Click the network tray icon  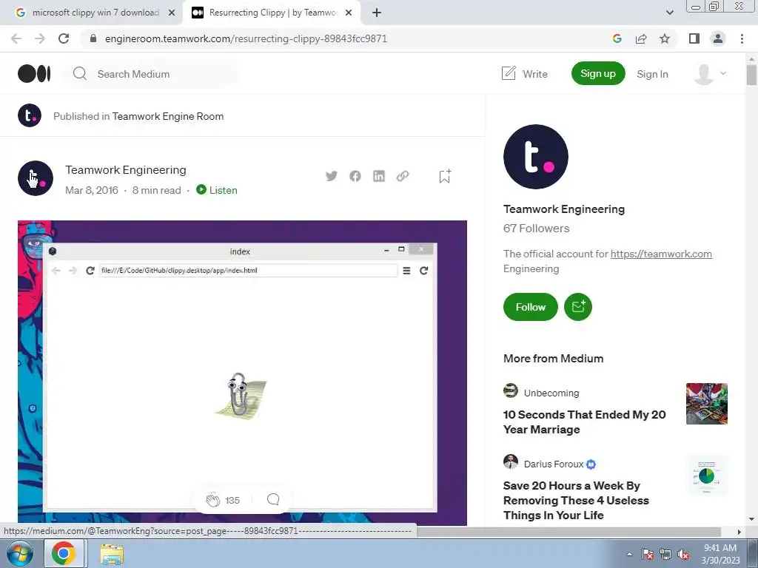(x=665, y=554)
